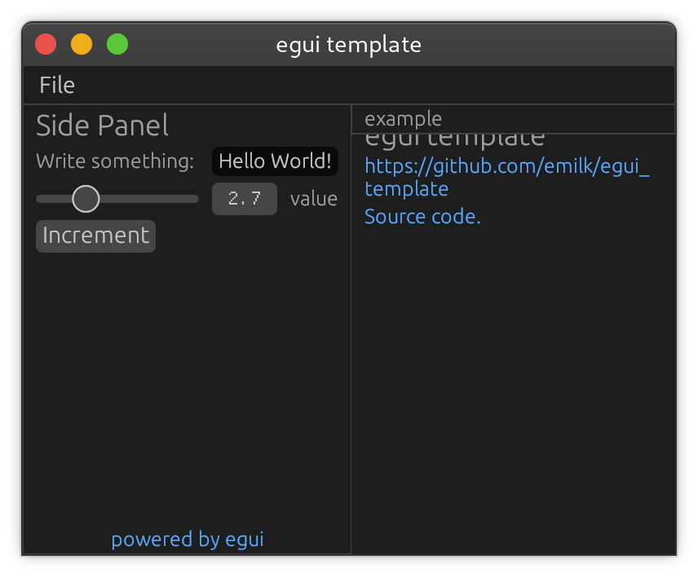
Task: Click "powered by egui" at the bottom
Action: [187, 539]
